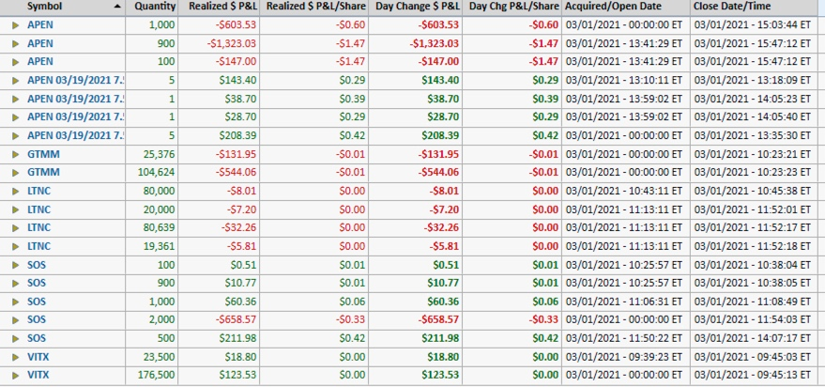Expand the VITX row with quantity 23,500
The height and width of the screenshot is (387, 825).
(15, 356)
